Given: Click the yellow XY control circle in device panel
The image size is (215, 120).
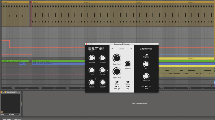Looking at the screenshot, I should coord(2,112).
